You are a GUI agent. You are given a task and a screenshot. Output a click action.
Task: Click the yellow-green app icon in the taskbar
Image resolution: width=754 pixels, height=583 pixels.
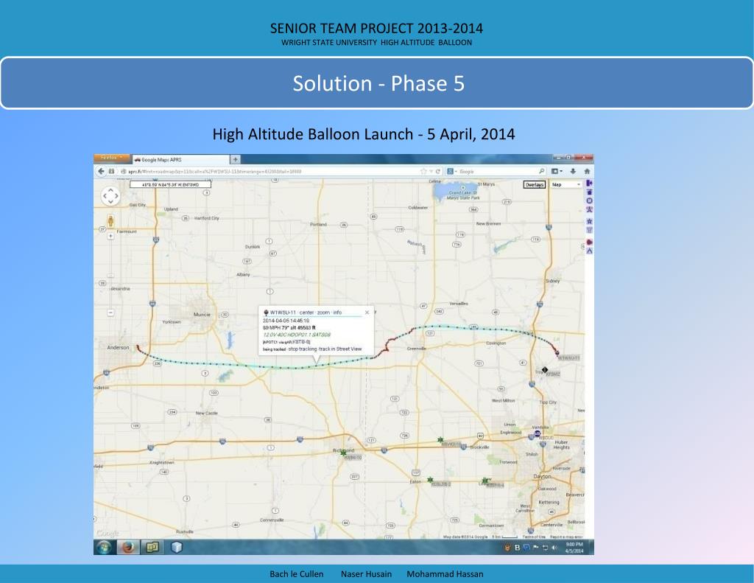[152, 548]
